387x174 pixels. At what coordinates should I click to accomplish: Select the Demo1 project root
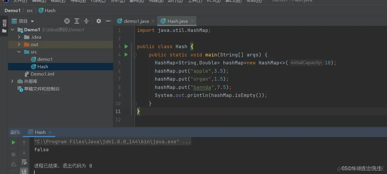click(x=32, y=30)
